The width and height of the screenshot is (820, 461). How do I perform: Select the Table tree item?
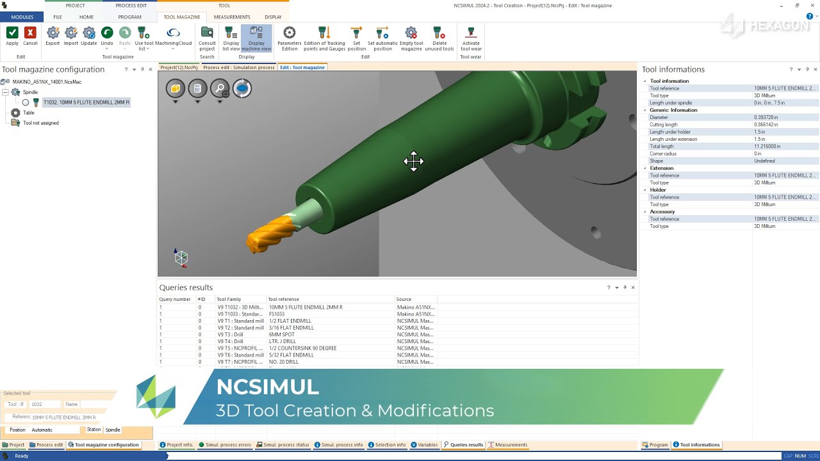[x=29, y=113]
